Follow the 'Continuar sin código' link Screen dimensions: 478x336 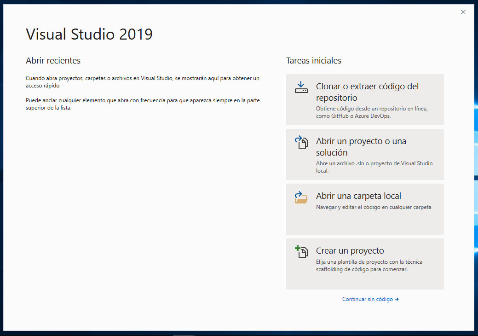[x=370, y=299]
